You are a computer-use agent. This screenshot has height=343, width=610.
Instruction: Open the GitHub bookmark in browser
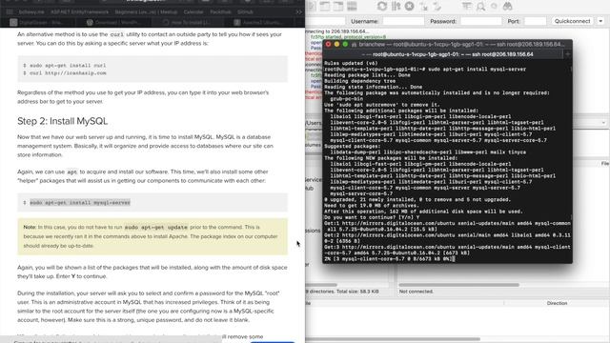pyautogui.click(x=245, y=12)
